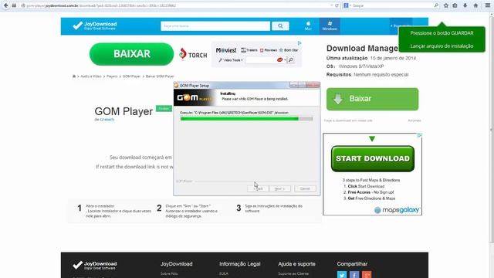Click the Torch browser logo
This screenshot has width=494, height=278.
click(x=193, y=54)
